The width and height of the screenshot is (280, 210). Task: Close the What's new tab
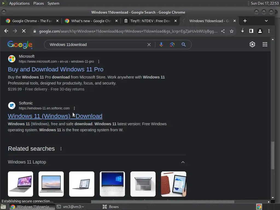[116, 21]
